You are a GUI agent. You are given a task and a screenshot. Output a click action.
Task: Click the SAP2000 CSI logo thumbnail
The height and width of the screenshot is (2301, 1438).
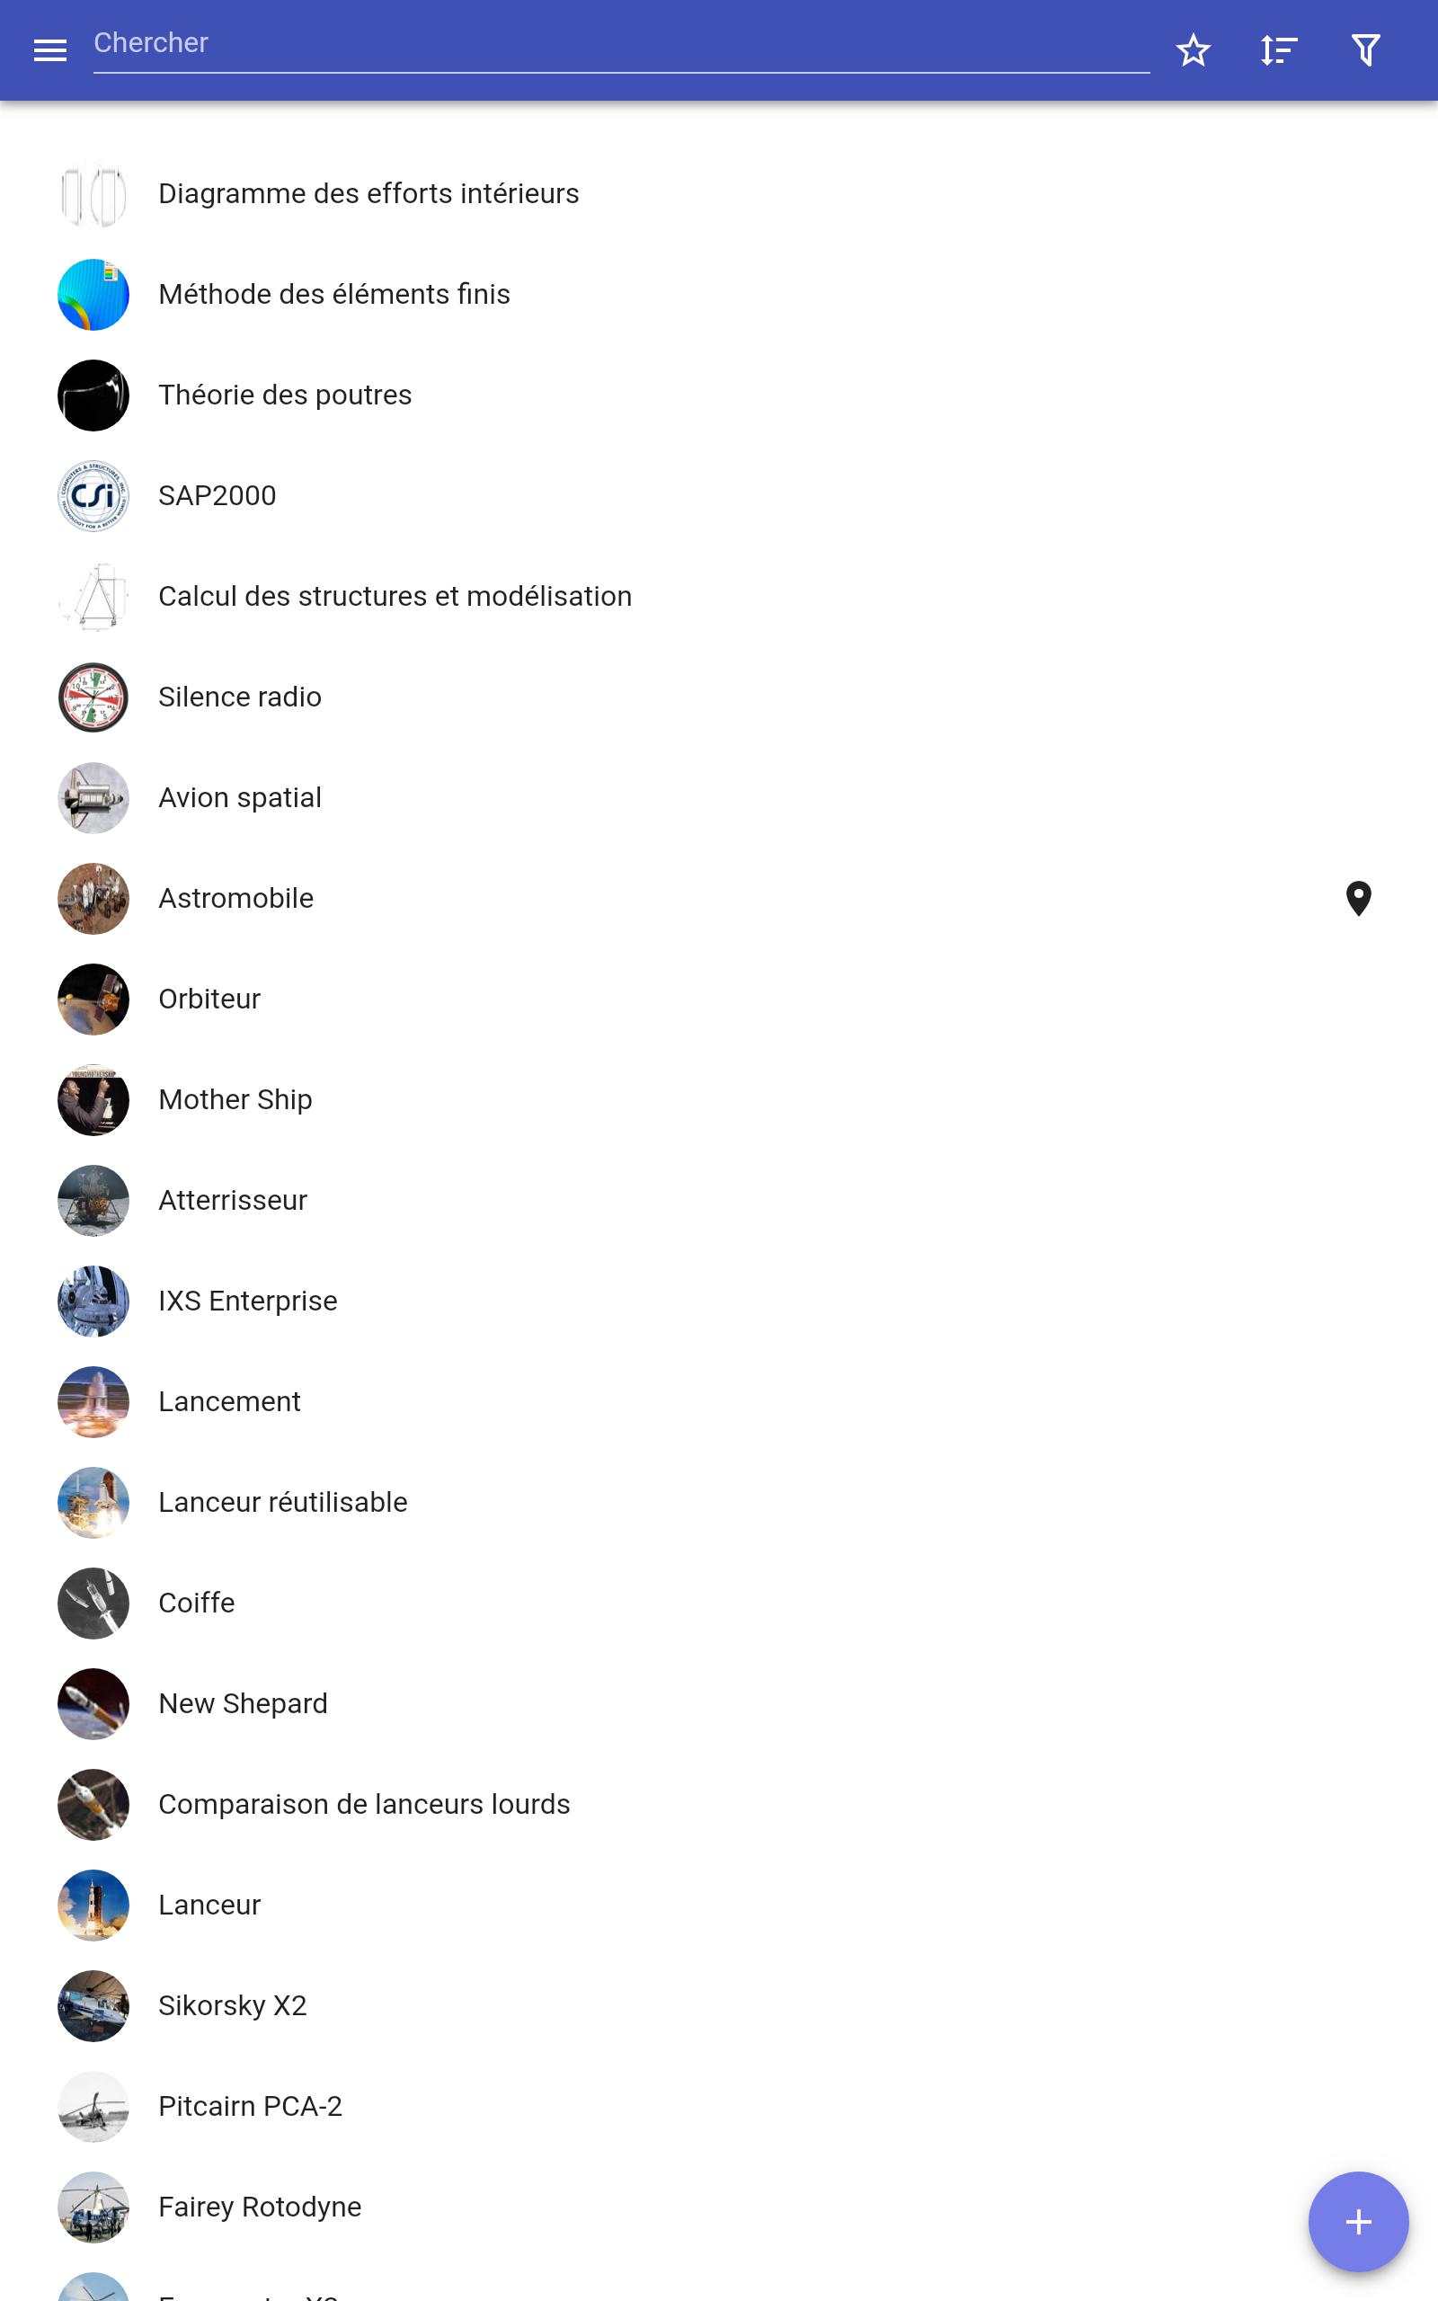93,495
